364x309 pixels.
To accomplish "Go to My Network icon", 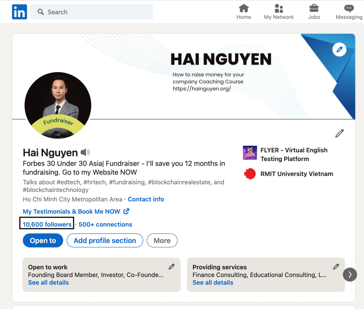I will tap(279, 9).
